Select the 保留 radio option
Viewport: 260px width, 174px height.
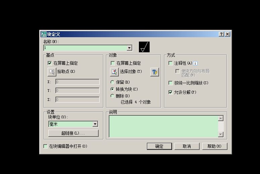click(x=112, y=82)
